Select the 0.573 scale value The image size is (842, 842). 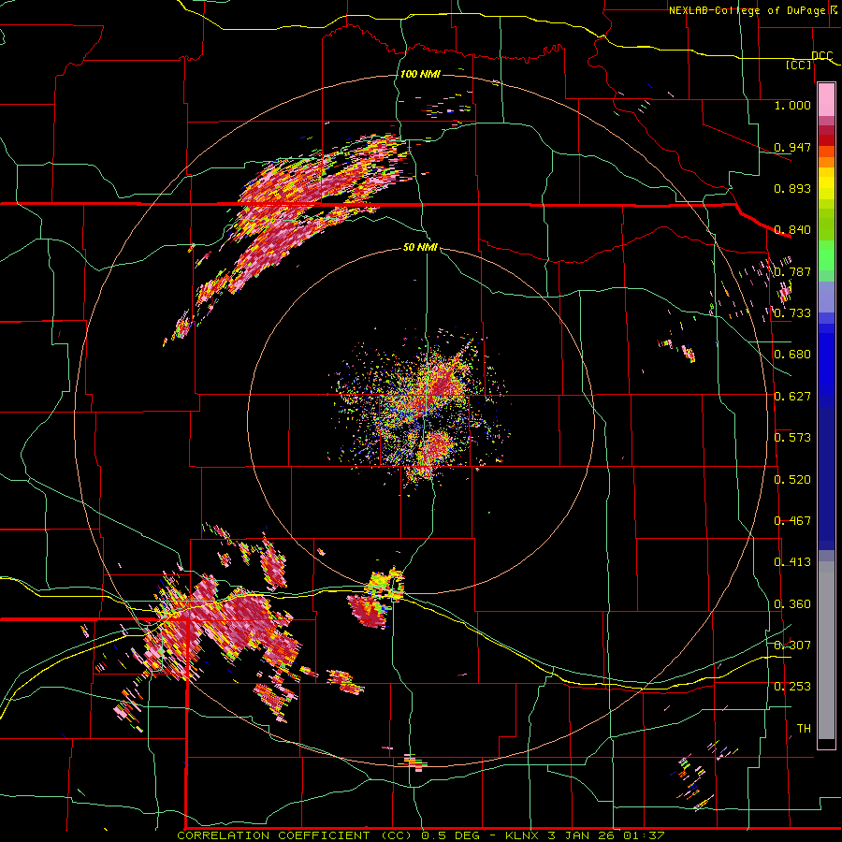(x=792, y=438)
